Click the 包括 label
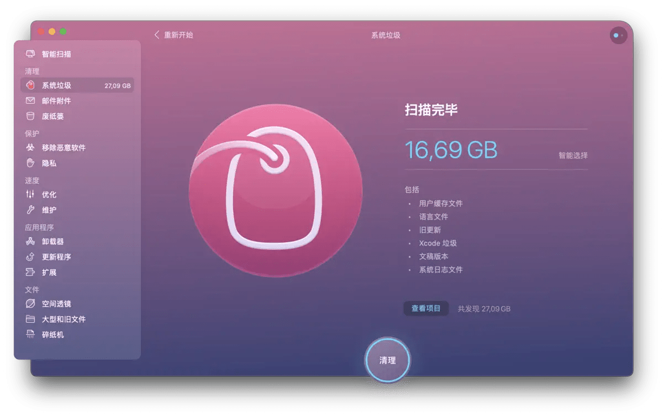The image size is (664, 417). pos(412,190)
